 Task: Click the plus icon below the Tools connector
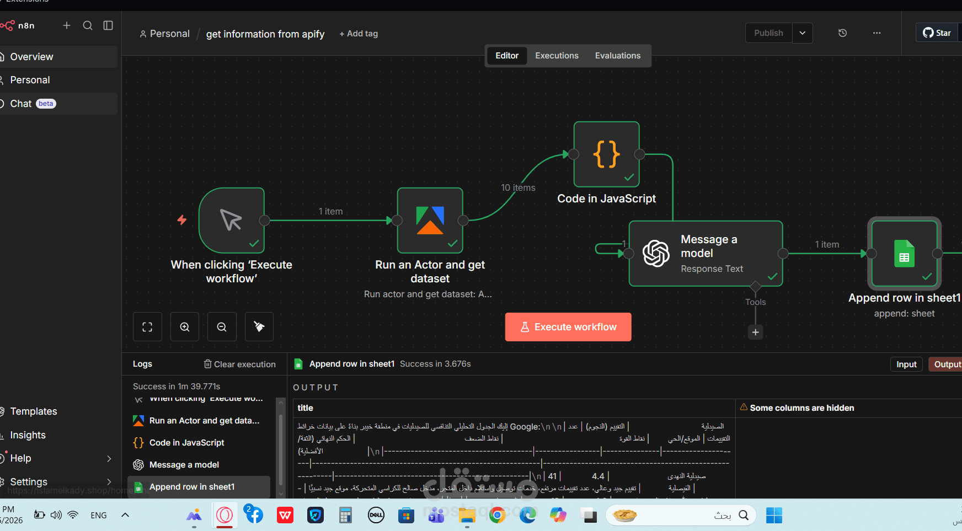pyautogui.click(x=755, y=332)
